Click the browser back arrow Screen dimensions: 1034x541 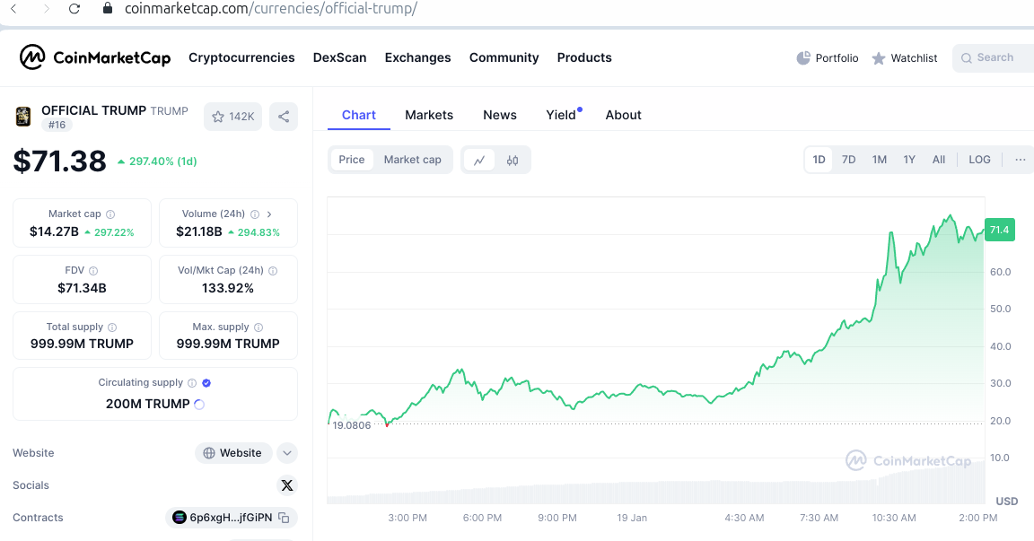(13, 9)
